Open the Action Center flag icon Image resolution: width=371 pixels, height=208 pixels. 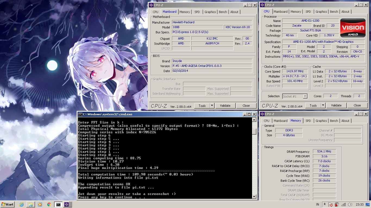(331, 204)
